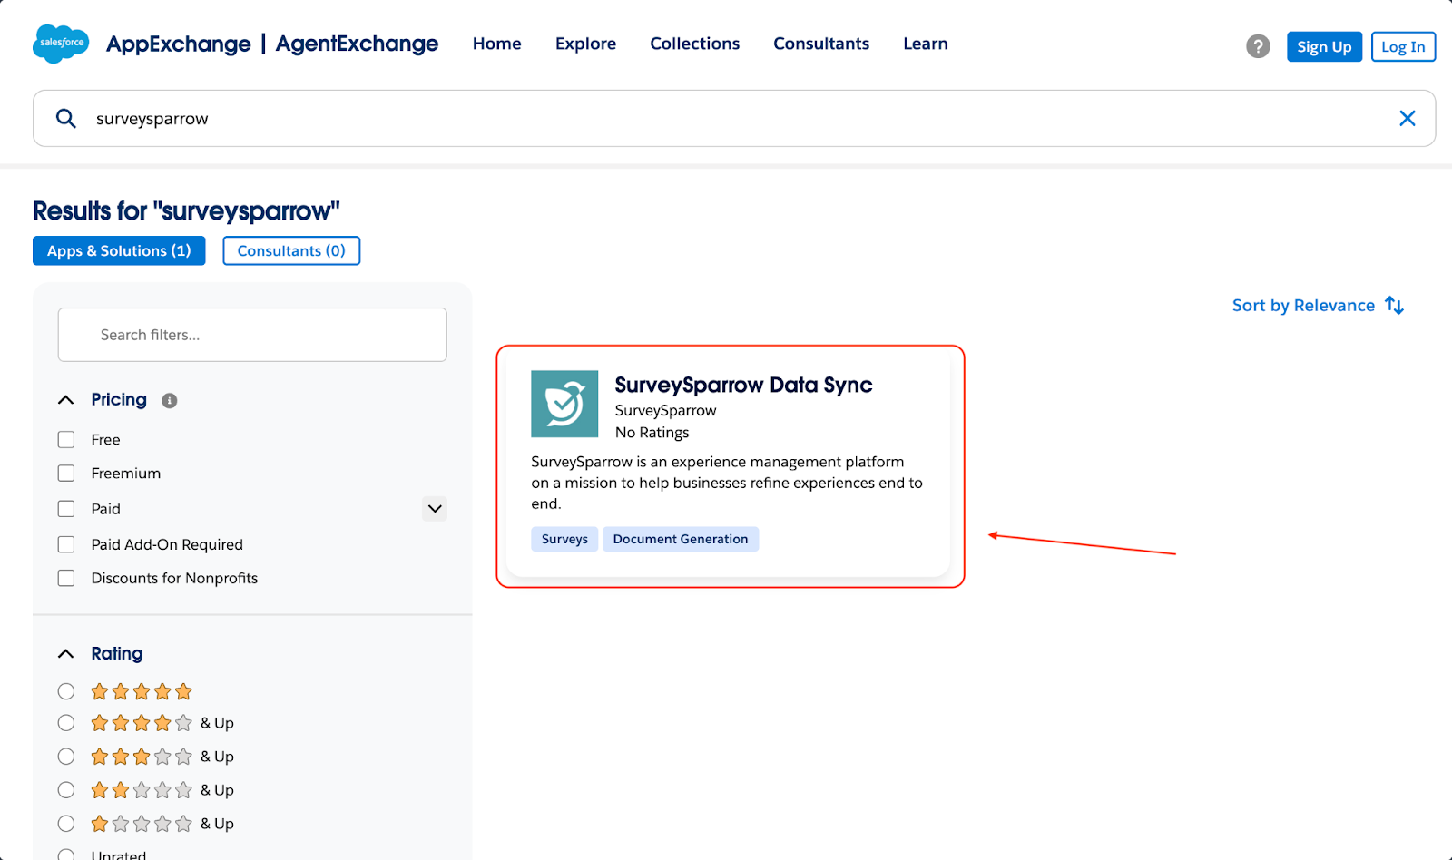1452x860 pixels.
Task: Enable the Free pricing checkbox
Action: pyautogui.click(x=66, y=440)
